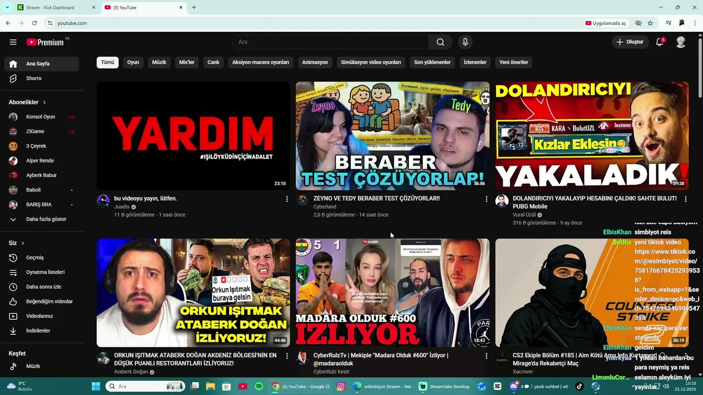Select the Mix'ler filter chip

(x=187, y=63)
